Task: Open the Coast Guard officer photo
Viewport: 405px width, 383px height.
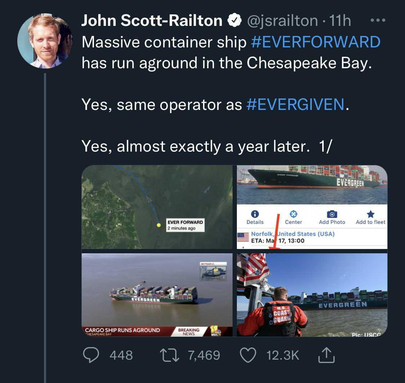Action: [312, 295]
